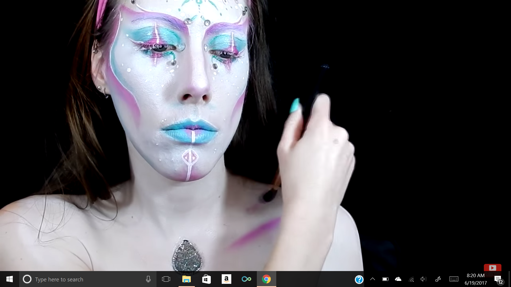This screenshot has width=511, height=287.
Task: Open the Windows Start menu
Action: point(10,279)
